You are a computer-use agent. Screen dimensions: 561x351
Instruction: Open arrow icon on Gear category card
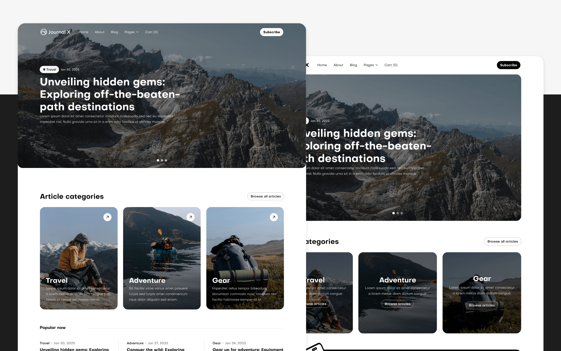pos(274,217)
